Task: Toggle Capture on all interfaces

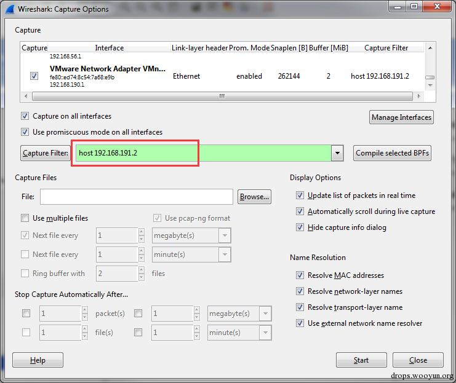Action: click(25, 116)
